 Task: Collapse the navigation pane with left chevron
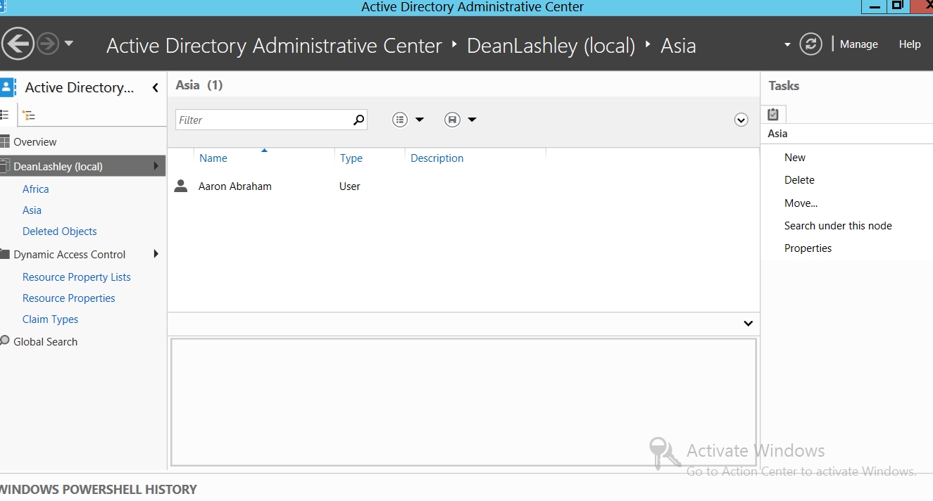(x=155, y=88)
